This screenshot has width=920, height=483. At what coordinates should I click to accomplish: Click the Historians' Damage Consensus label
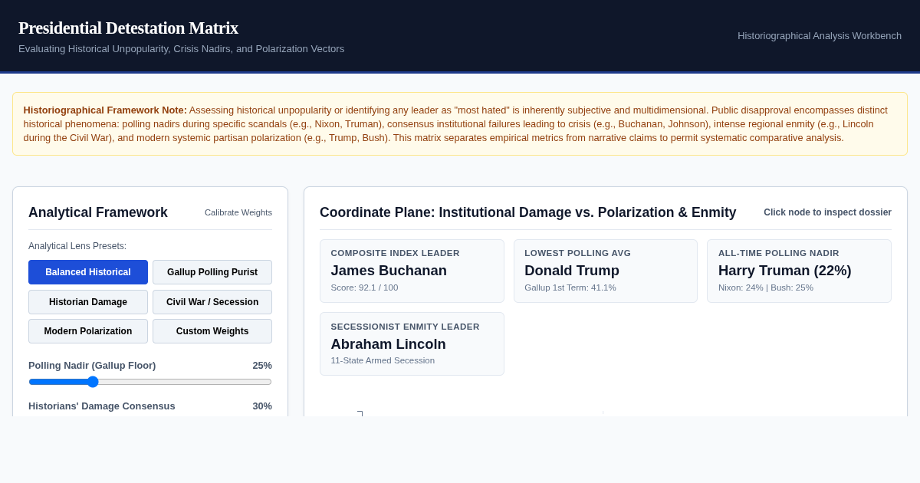coord(102,406)
